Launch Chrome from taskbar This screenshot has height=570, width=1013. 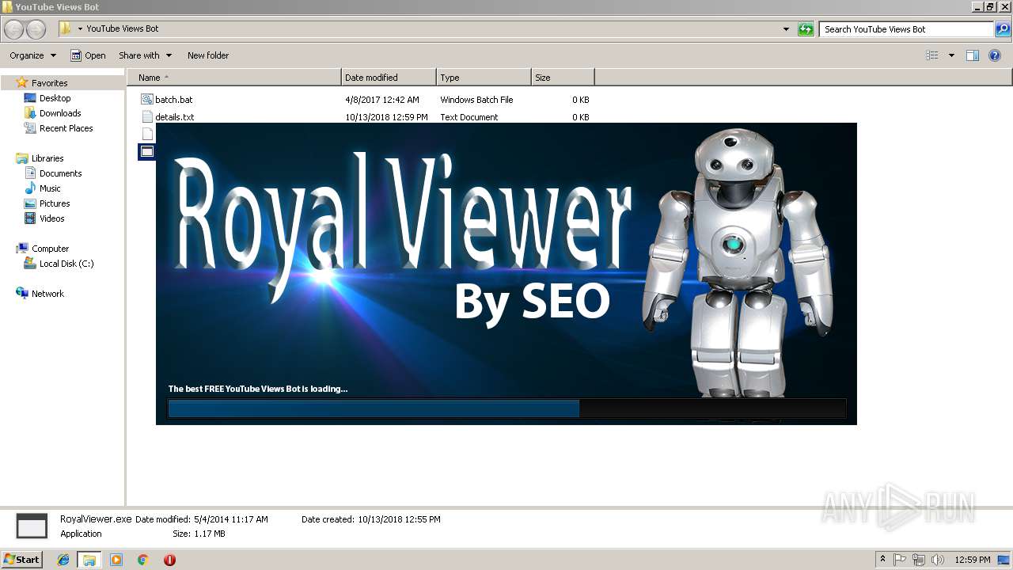143,560
